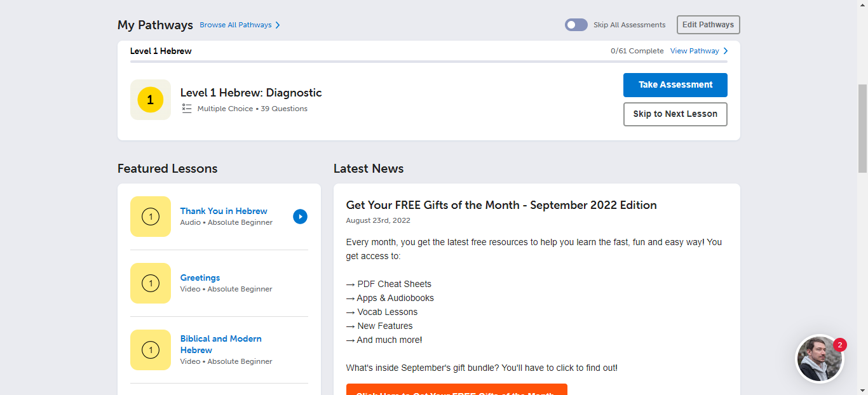Click the Greetings lesson level icon
The height and width of the screenshot is (395, 868).
point(151,283)
